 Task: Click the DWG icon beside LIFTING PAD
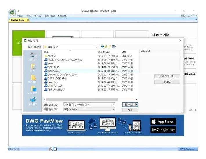click(46, 86)
